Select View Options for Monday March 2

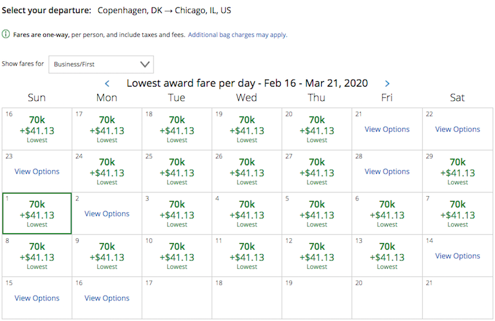coord(107,214)
